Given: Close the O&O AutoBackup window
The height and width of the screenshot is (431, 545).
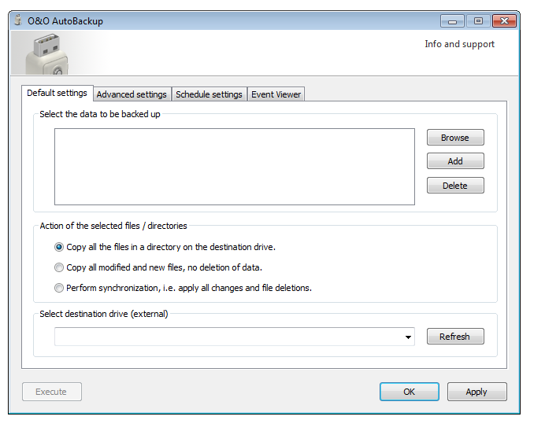Looking at the screenshot, I should [x=504, y=21].
